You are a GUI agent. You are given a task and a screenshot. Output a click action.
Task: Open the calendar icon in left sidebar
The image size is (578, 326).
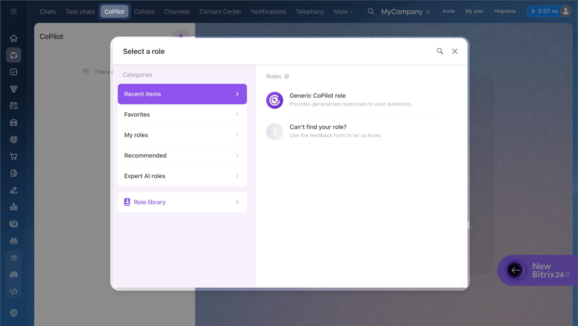coord(14,106)
